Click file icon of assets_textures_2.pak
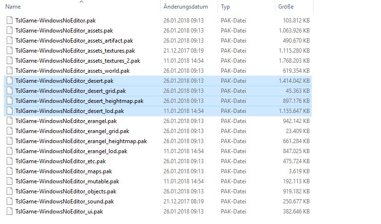This screenshot has height=224, width=381. tap(10, 61)
